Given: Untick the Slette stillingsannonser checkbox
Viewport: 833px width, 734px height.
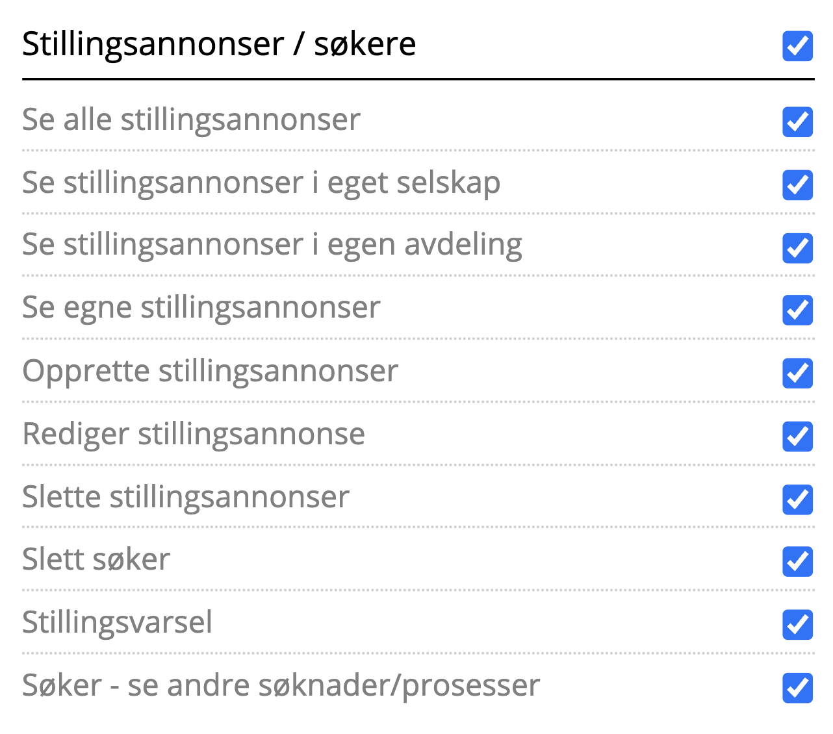Looking at the screenshot, I should coord(797,499).
